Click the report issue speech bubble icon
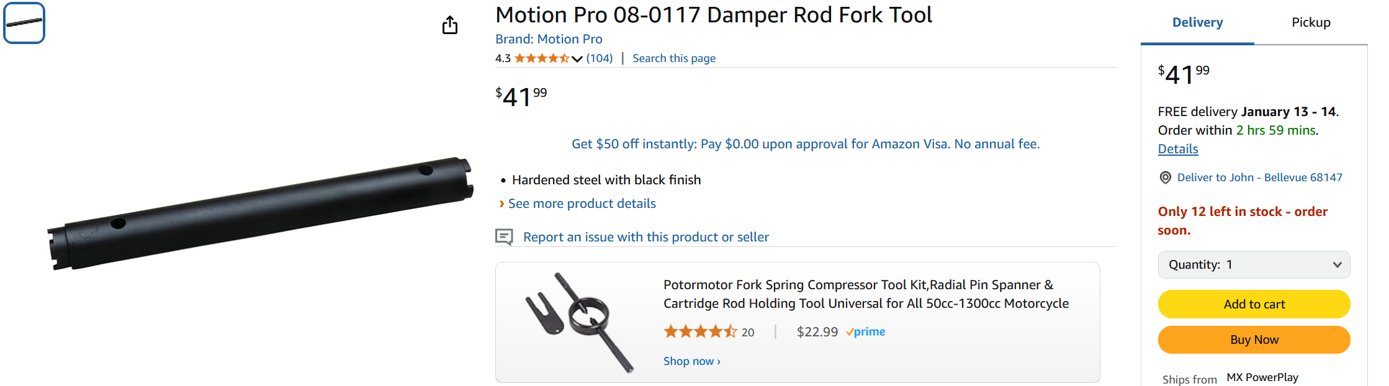Image resolution: width=1389 pixels, height=386 pixels. coord(504,237)
